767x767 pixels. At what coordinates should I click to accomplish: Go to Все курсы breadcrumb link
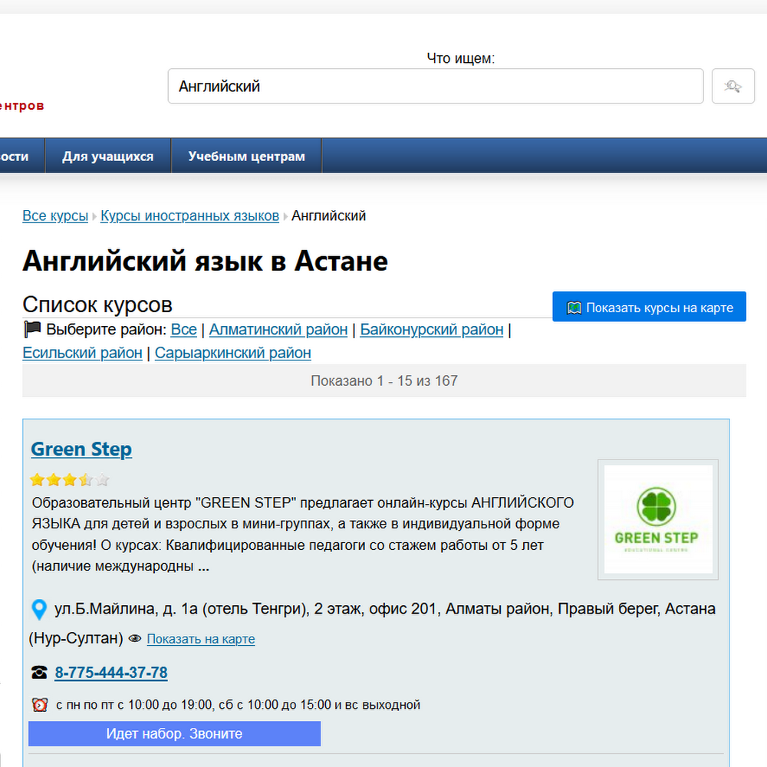click(55, 216)
